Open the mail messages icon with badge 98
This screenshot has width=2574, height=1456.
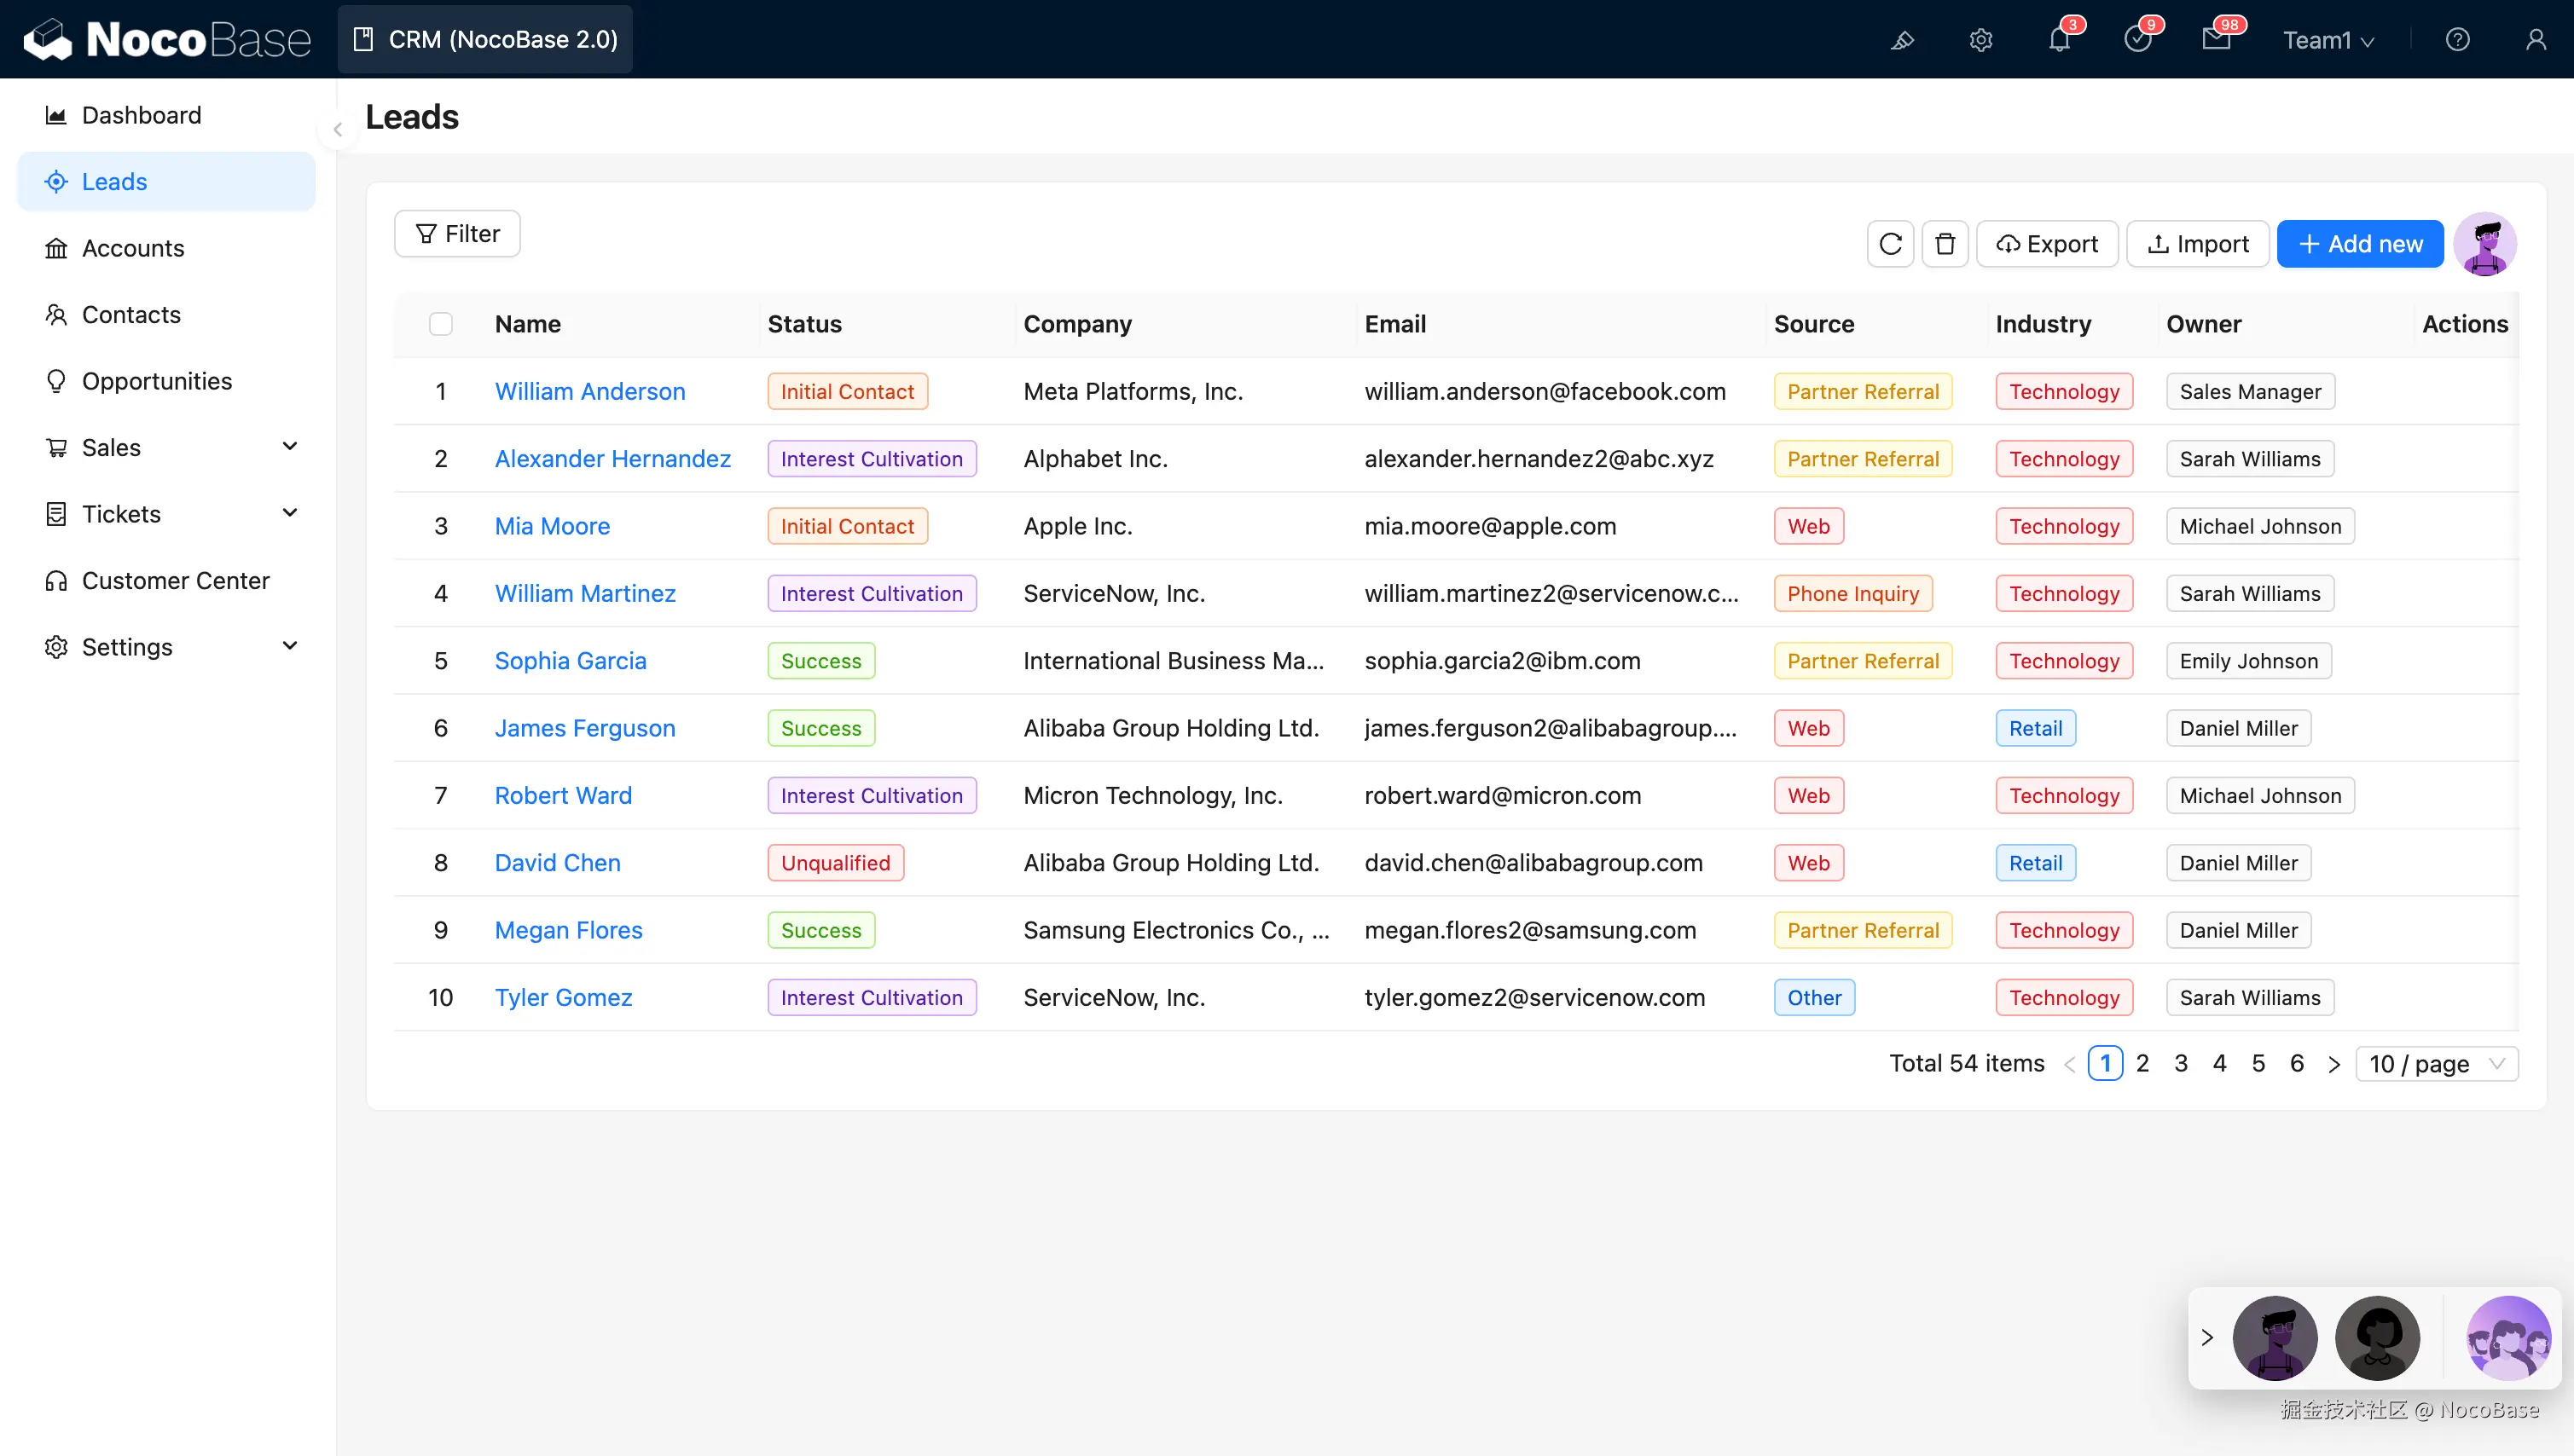pos(2216,40)
